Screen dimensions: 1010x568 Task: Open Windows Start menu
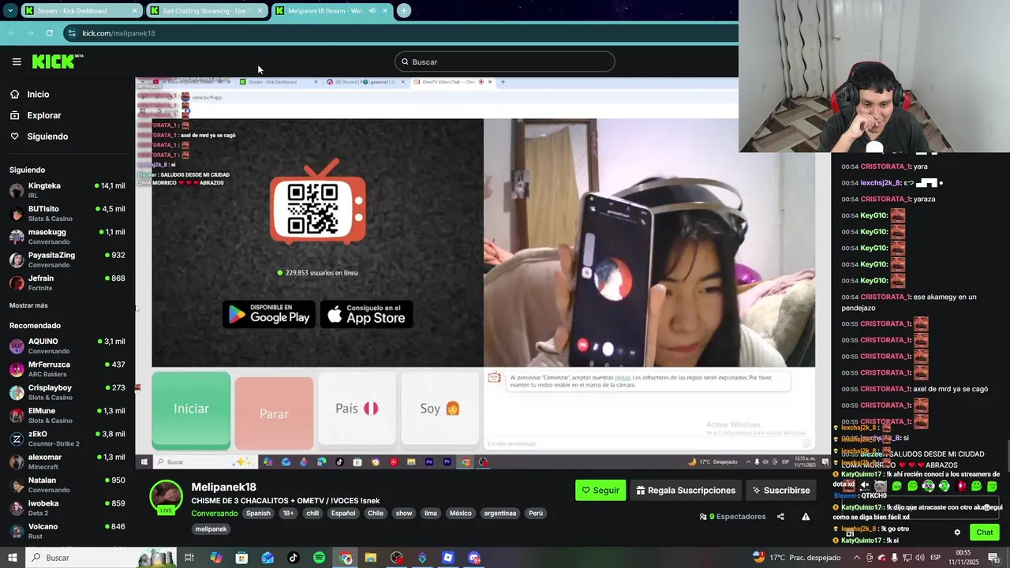pos(13,558)
